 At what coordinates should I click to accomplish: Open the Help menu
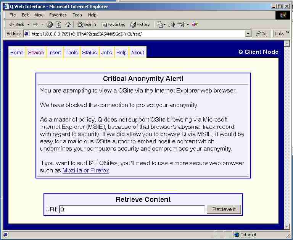click(92, 15)
